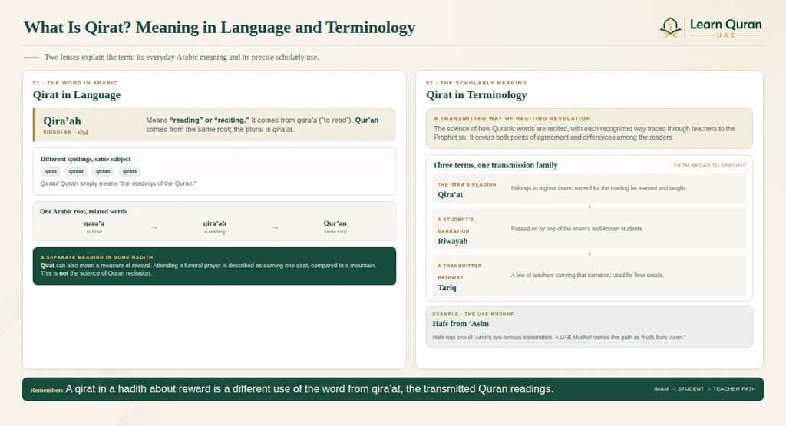
Task: Click the '02 · The scholarly meaning' label
Action: (x=476, y=83)
